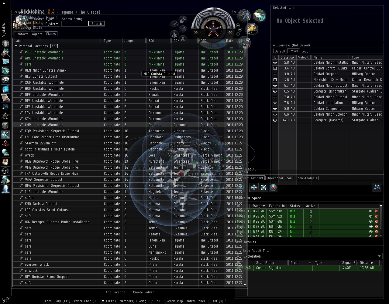Sort the Overview by Distance column

point(287,57)
